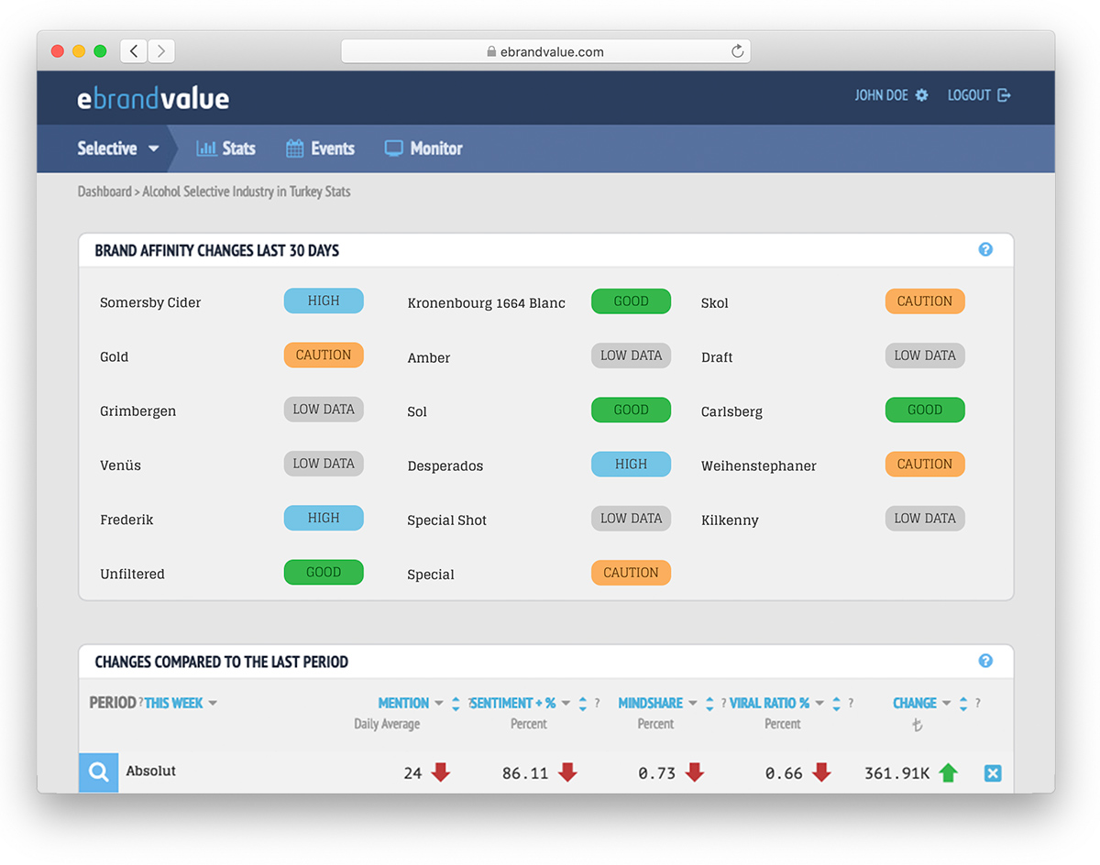Click the Weihenstephaner brand name
The width and height of the screenshot is (1100, 865).
(x=758, y=465)
